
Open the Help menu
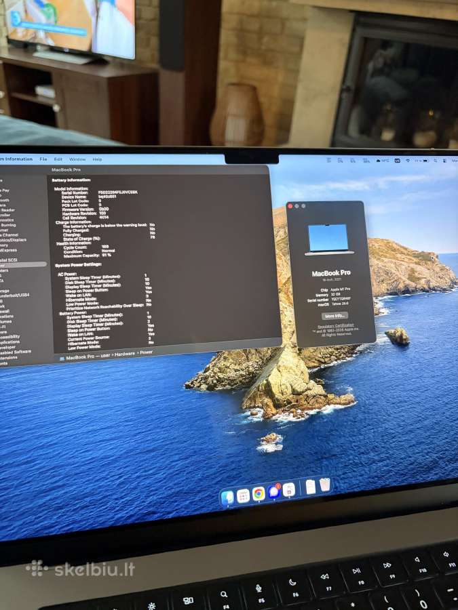click(97, 159)
